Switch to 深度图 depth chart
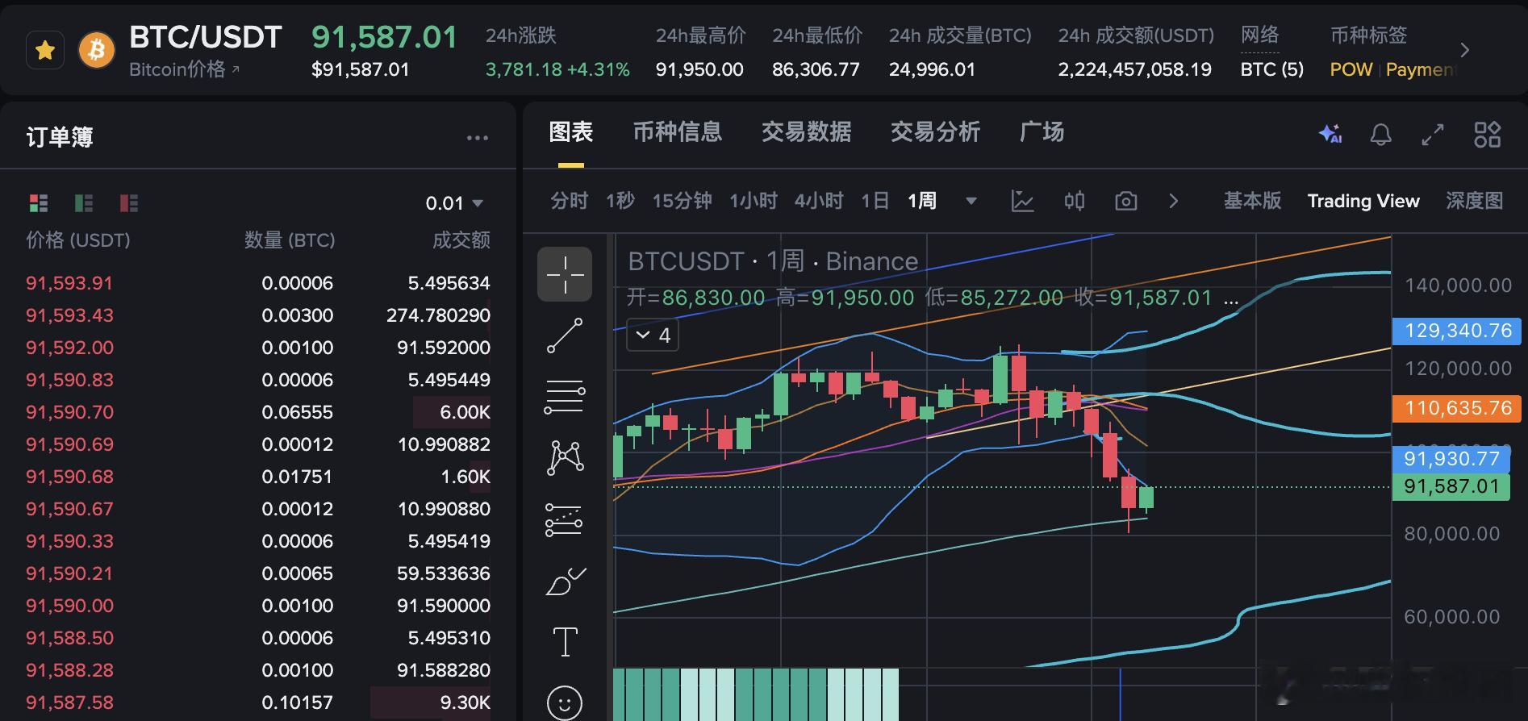 coord(1474,201)
